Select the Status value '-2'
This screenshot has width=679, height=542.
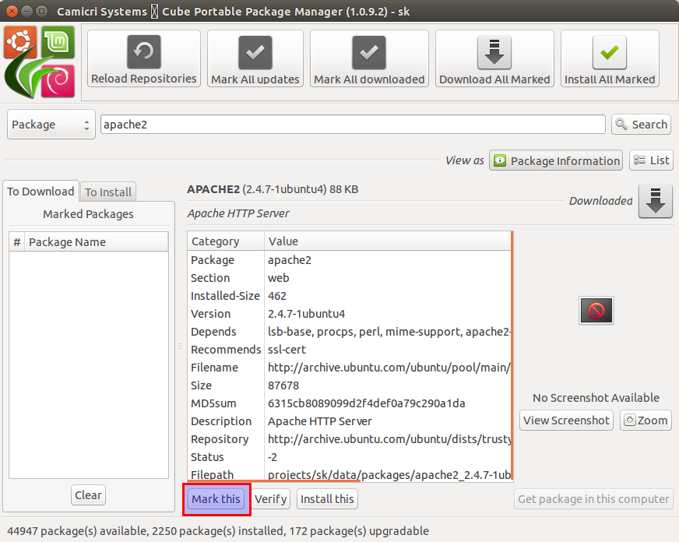(x=273, y=457)
